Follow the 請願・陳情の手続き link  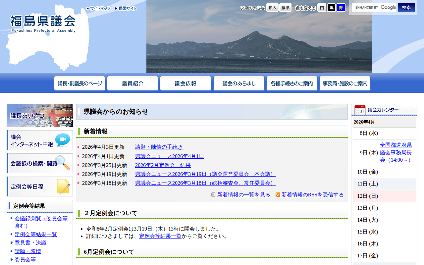(158, 147)
